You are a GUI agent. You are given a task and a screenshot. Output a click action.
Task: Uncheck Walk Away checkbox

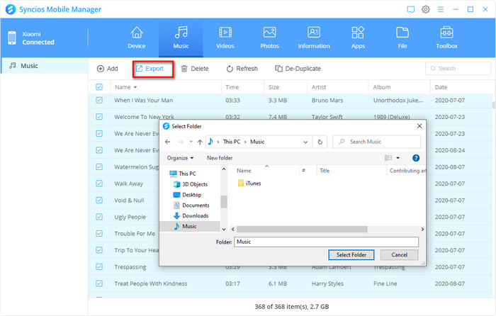click(99, 184)
